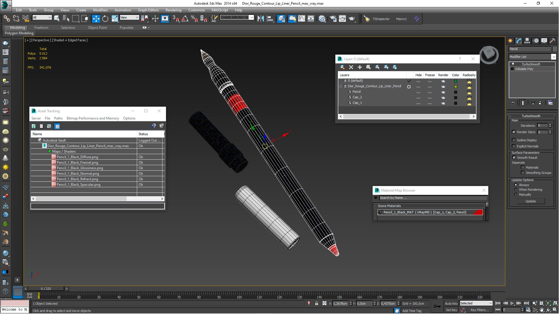Activate the Select and Move tool
The width and height of the screenshot is (559, 314).
point(96,19)
